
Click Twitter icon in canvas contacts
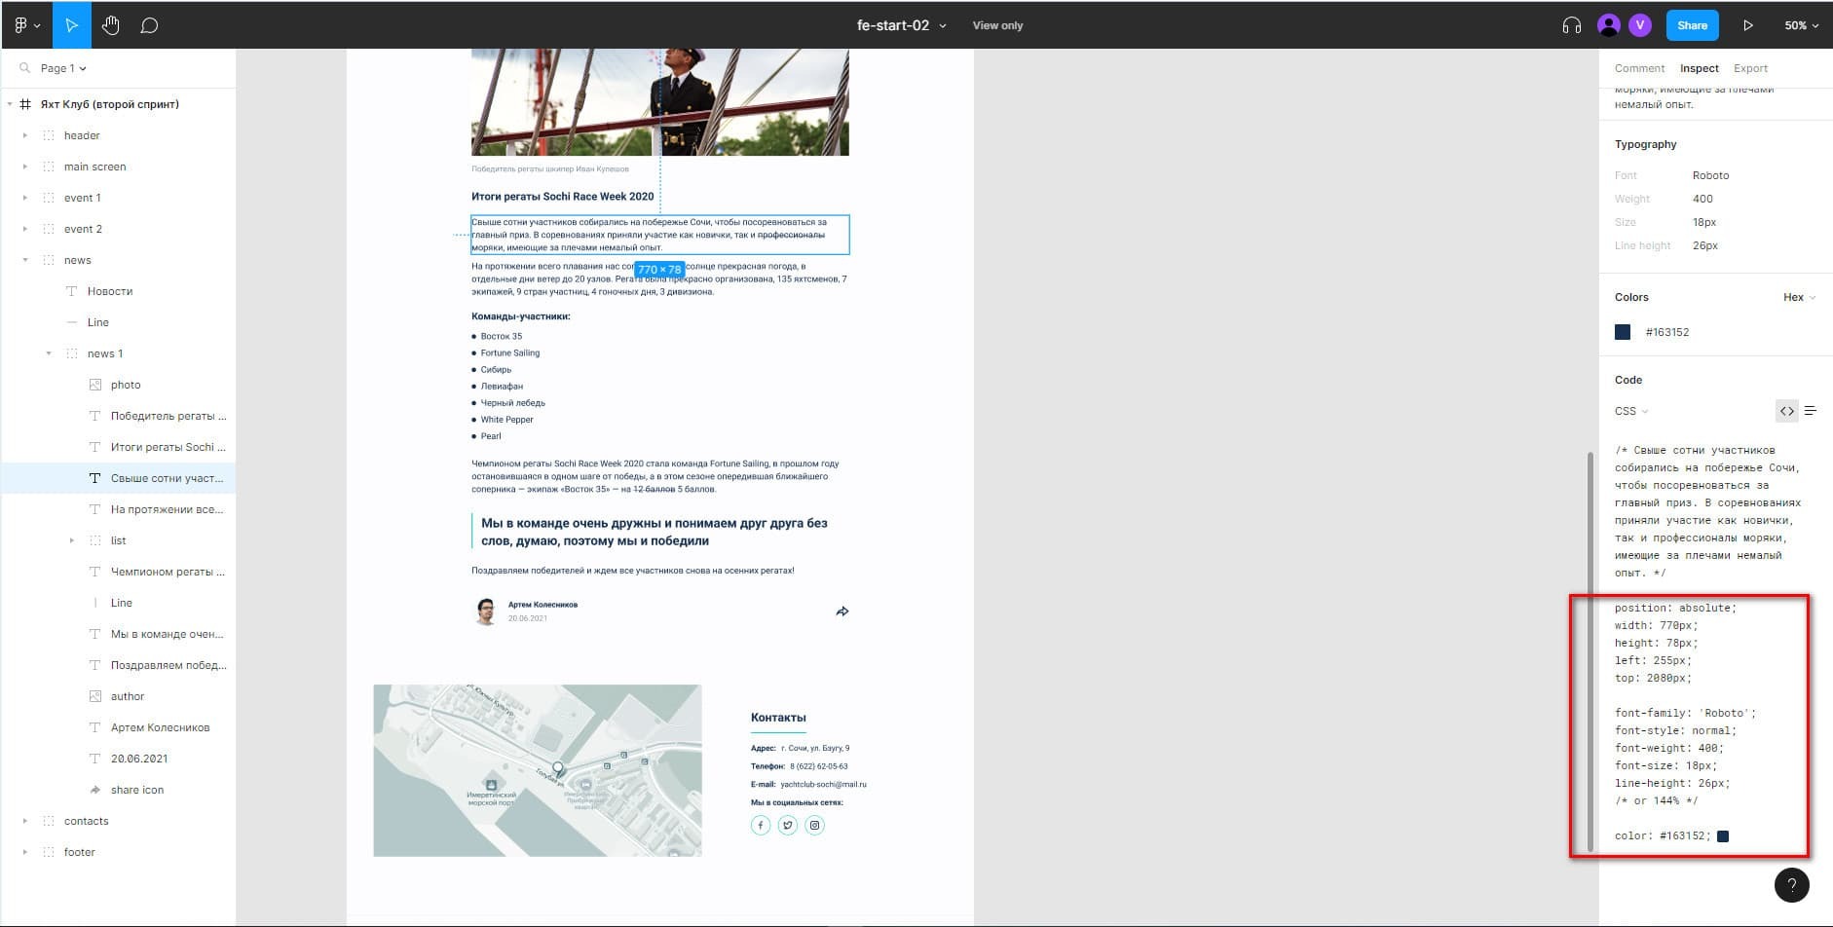coord(788,825)
